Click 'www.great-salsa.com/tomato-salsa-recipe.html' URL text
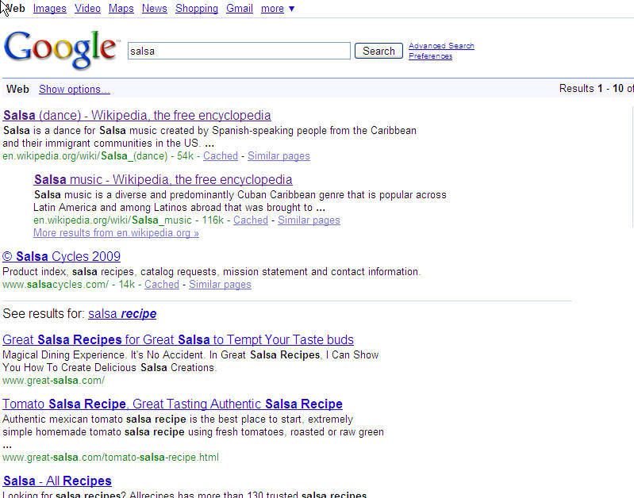Screen dimensions: 634x498 [x=110, y=458]
